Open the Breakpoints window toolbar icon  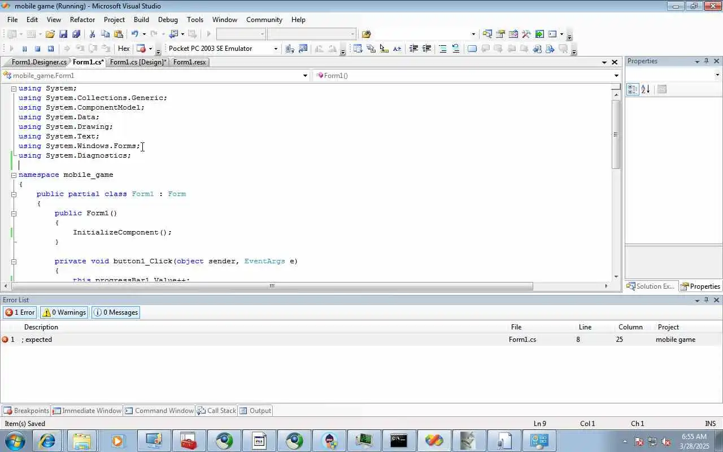tap(141, 49)
